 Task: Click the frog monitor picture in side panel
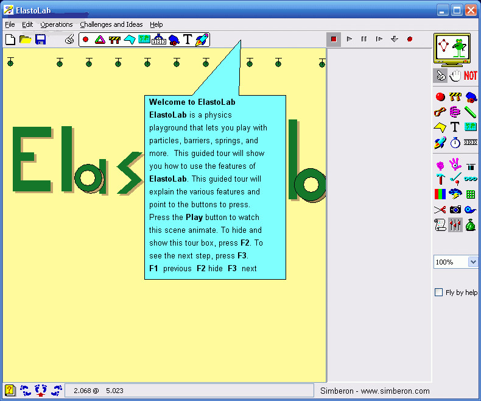(x=452, y=49)
